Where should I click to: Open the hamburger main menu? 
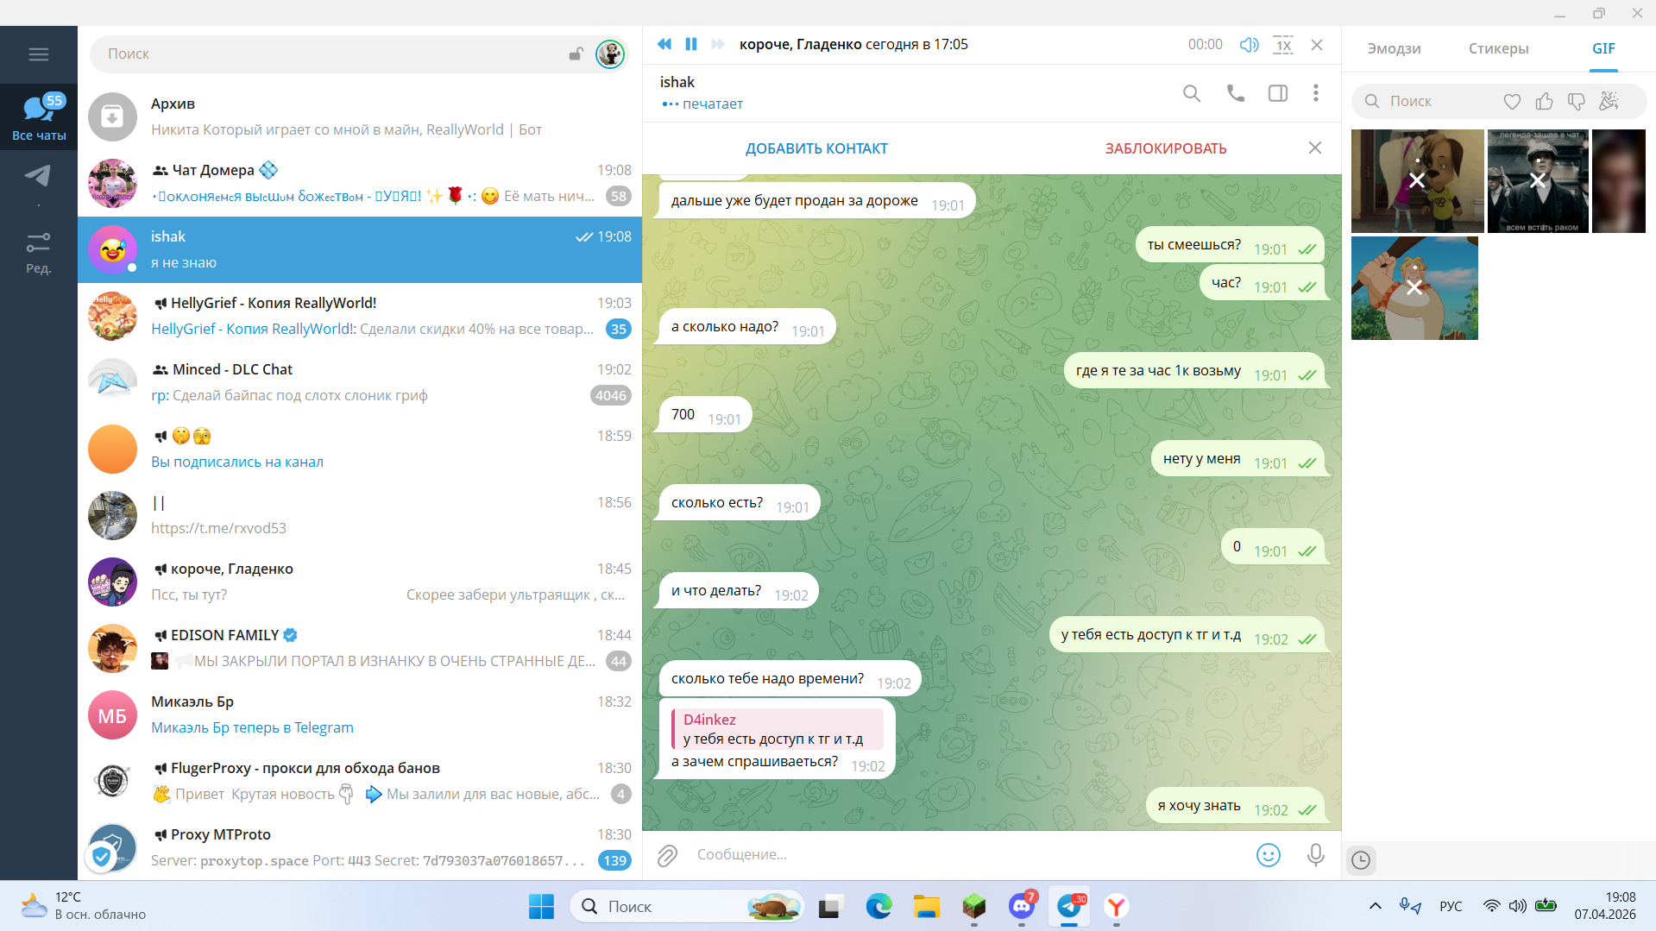click(39, 54)
